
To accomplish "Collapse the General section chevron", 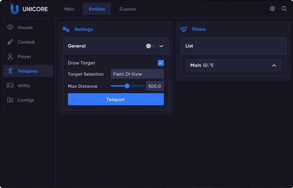I will 161,46.
